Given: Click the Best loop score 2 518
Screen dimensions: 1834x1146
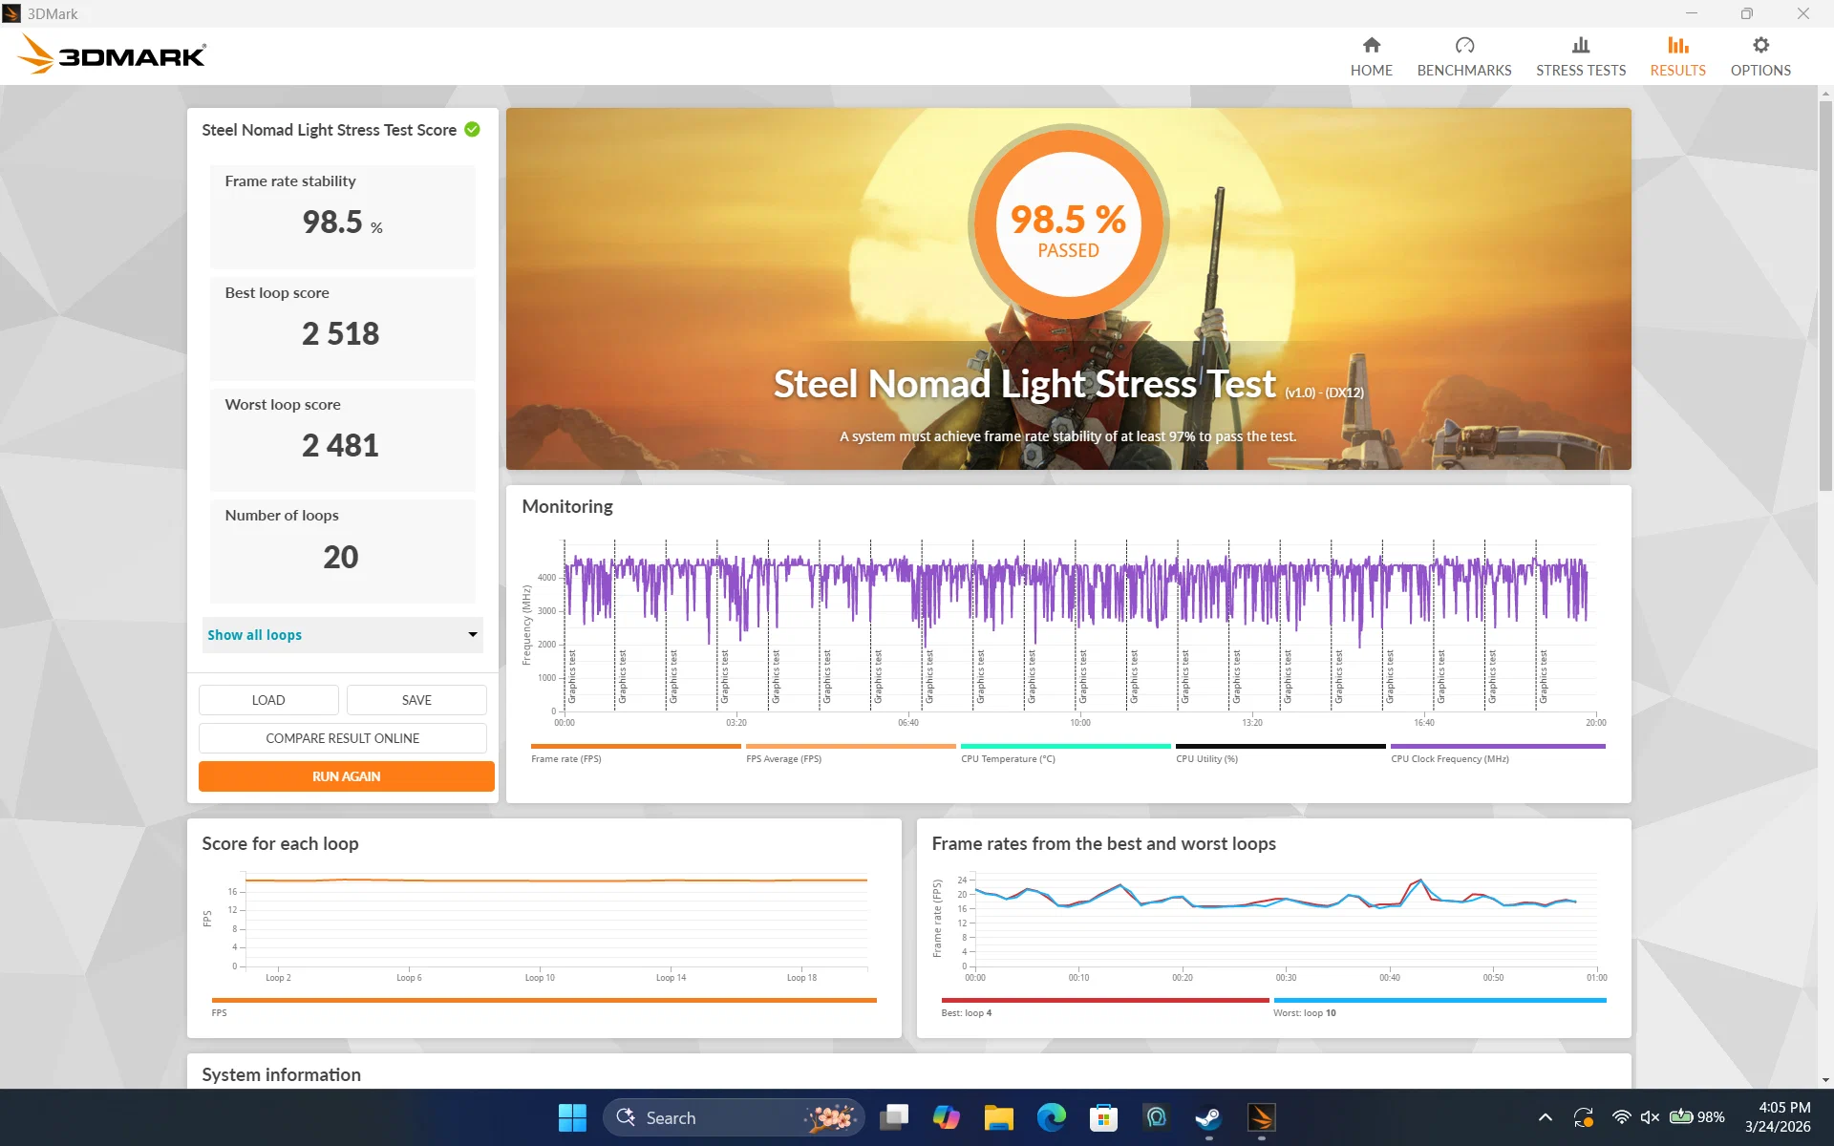Looking at the screenshot, I should click(340, 333).
